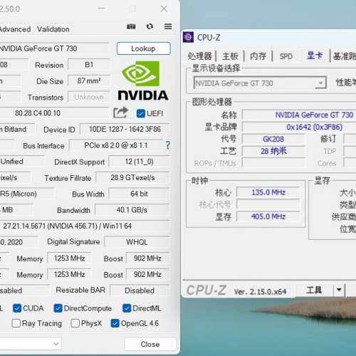Select the CPU-Z 显卡 tab
The width and height of the screenshot is (356, 356).
coord(315,56)
